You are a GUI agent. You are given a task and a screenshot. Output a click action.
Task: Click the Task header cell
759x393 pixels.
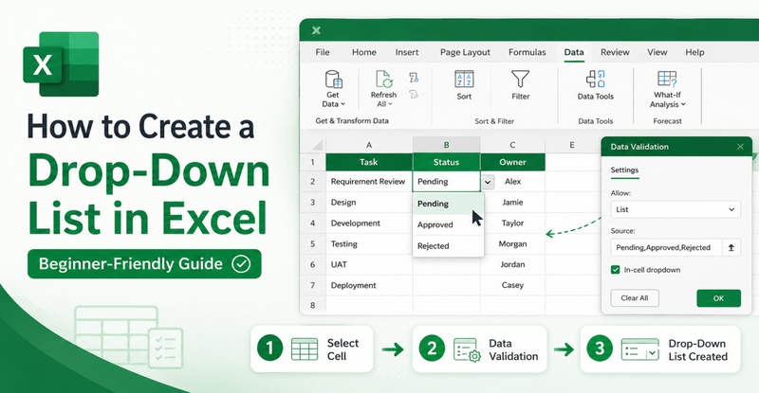(x=369, y=163)
